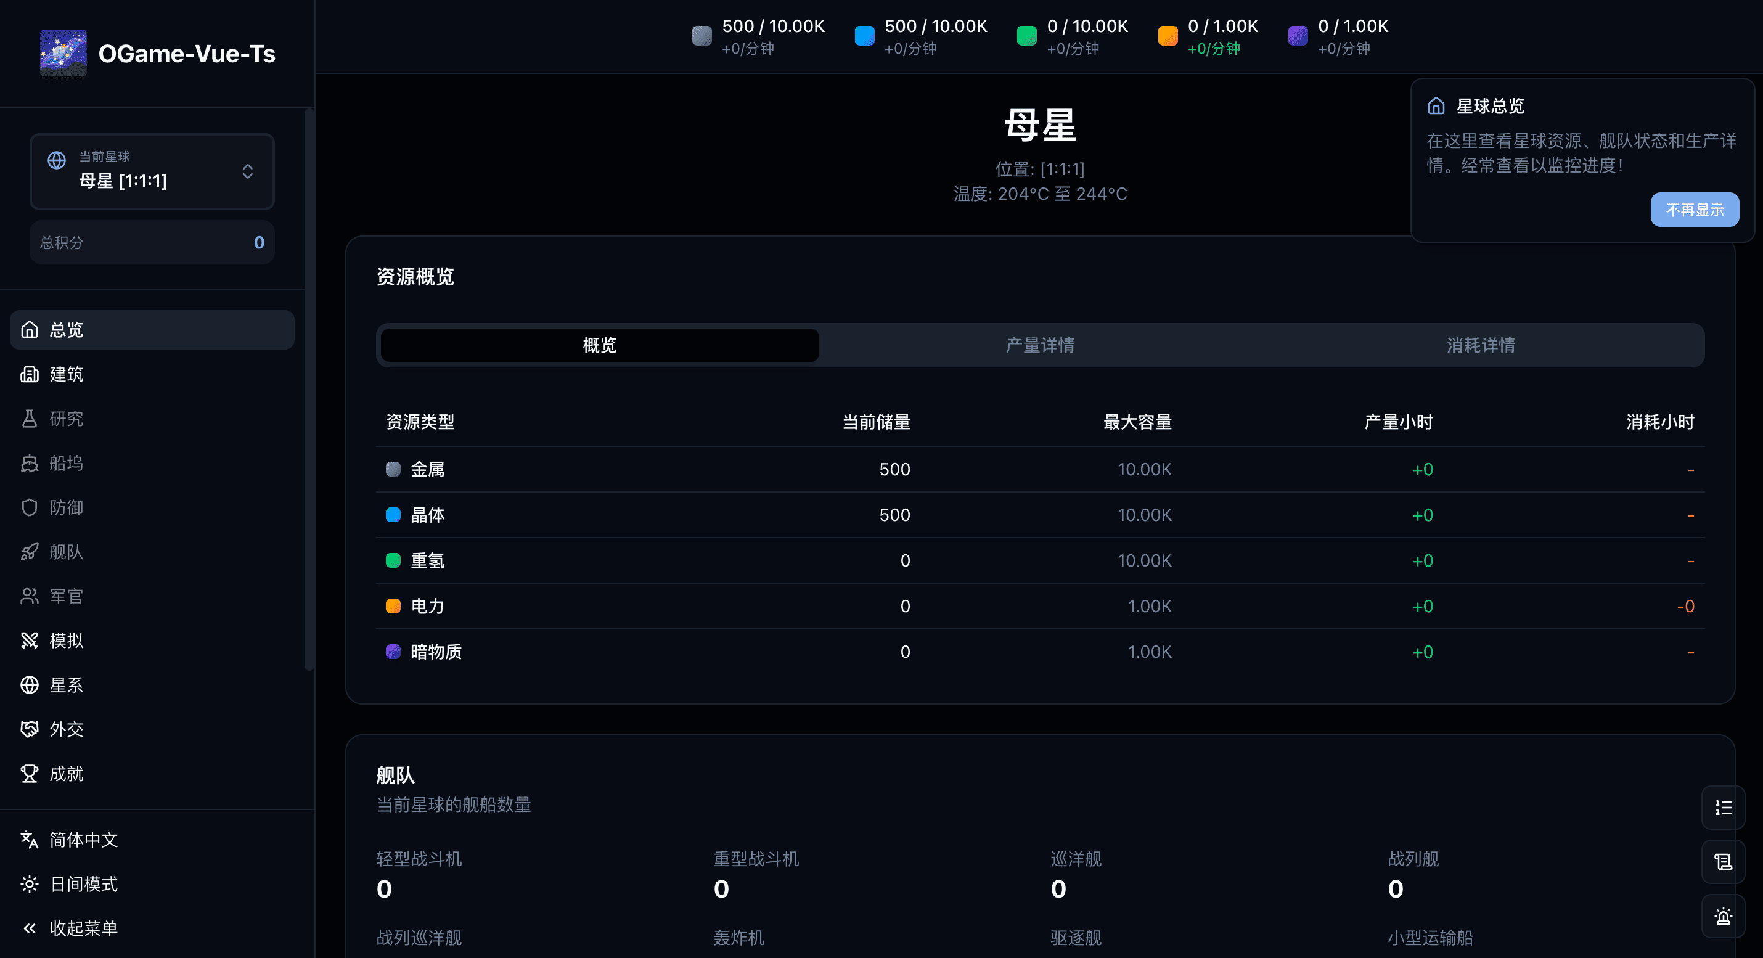The width and height of the screenshot is (1763, 958).
Task: Click the alarm notification icon at bottom right
Action: point(1722,916)
